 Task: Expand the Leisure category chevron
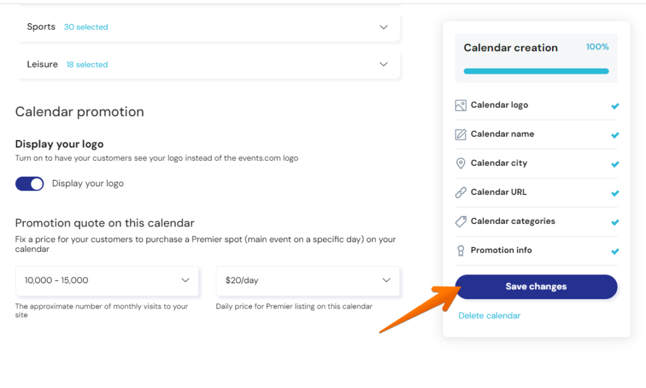click(384, 64)
